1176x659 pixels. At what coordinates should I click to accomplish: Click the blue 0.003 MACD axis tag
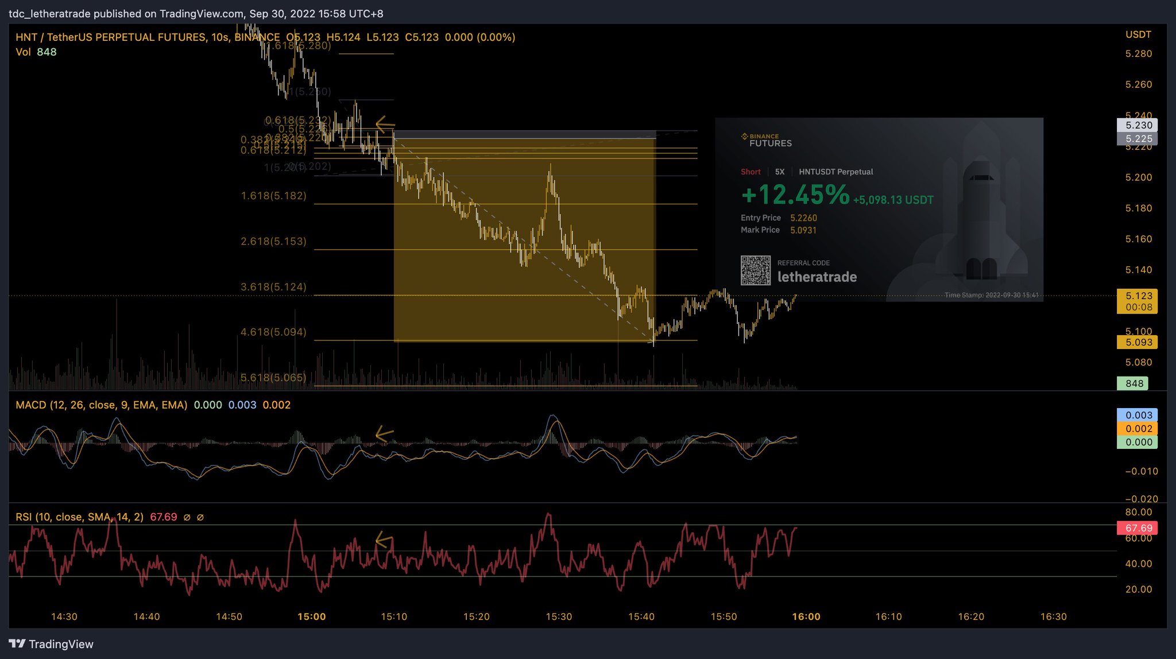pos(1137,415)
